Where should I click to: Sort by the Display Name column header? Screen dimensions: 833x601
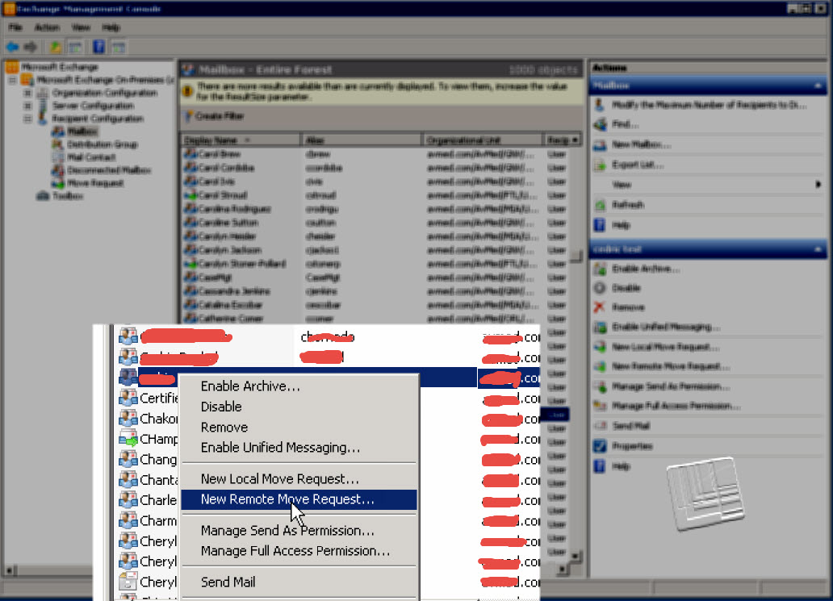240,140
